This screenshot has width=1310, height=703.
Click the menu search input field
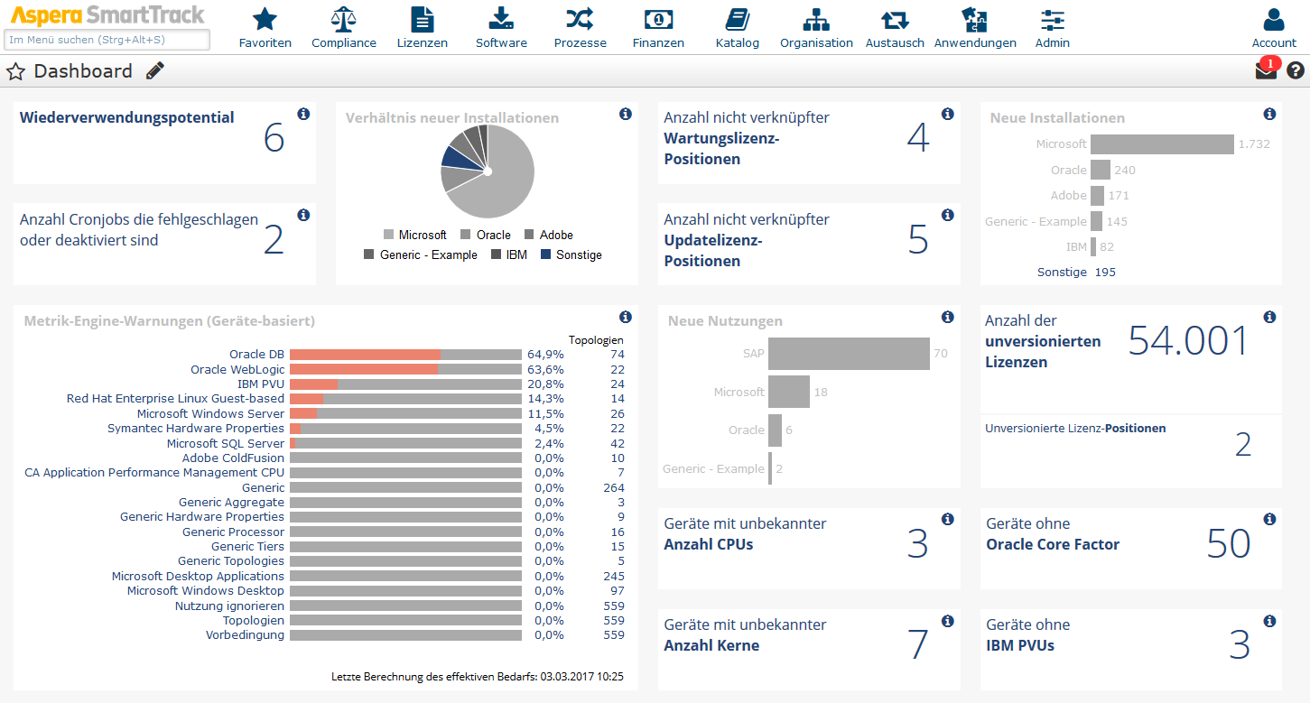(x=107, y=40)
